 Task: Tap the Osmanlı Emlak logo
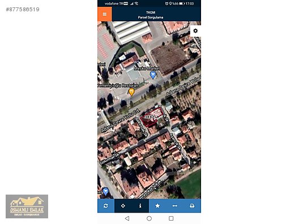[27, 206]
